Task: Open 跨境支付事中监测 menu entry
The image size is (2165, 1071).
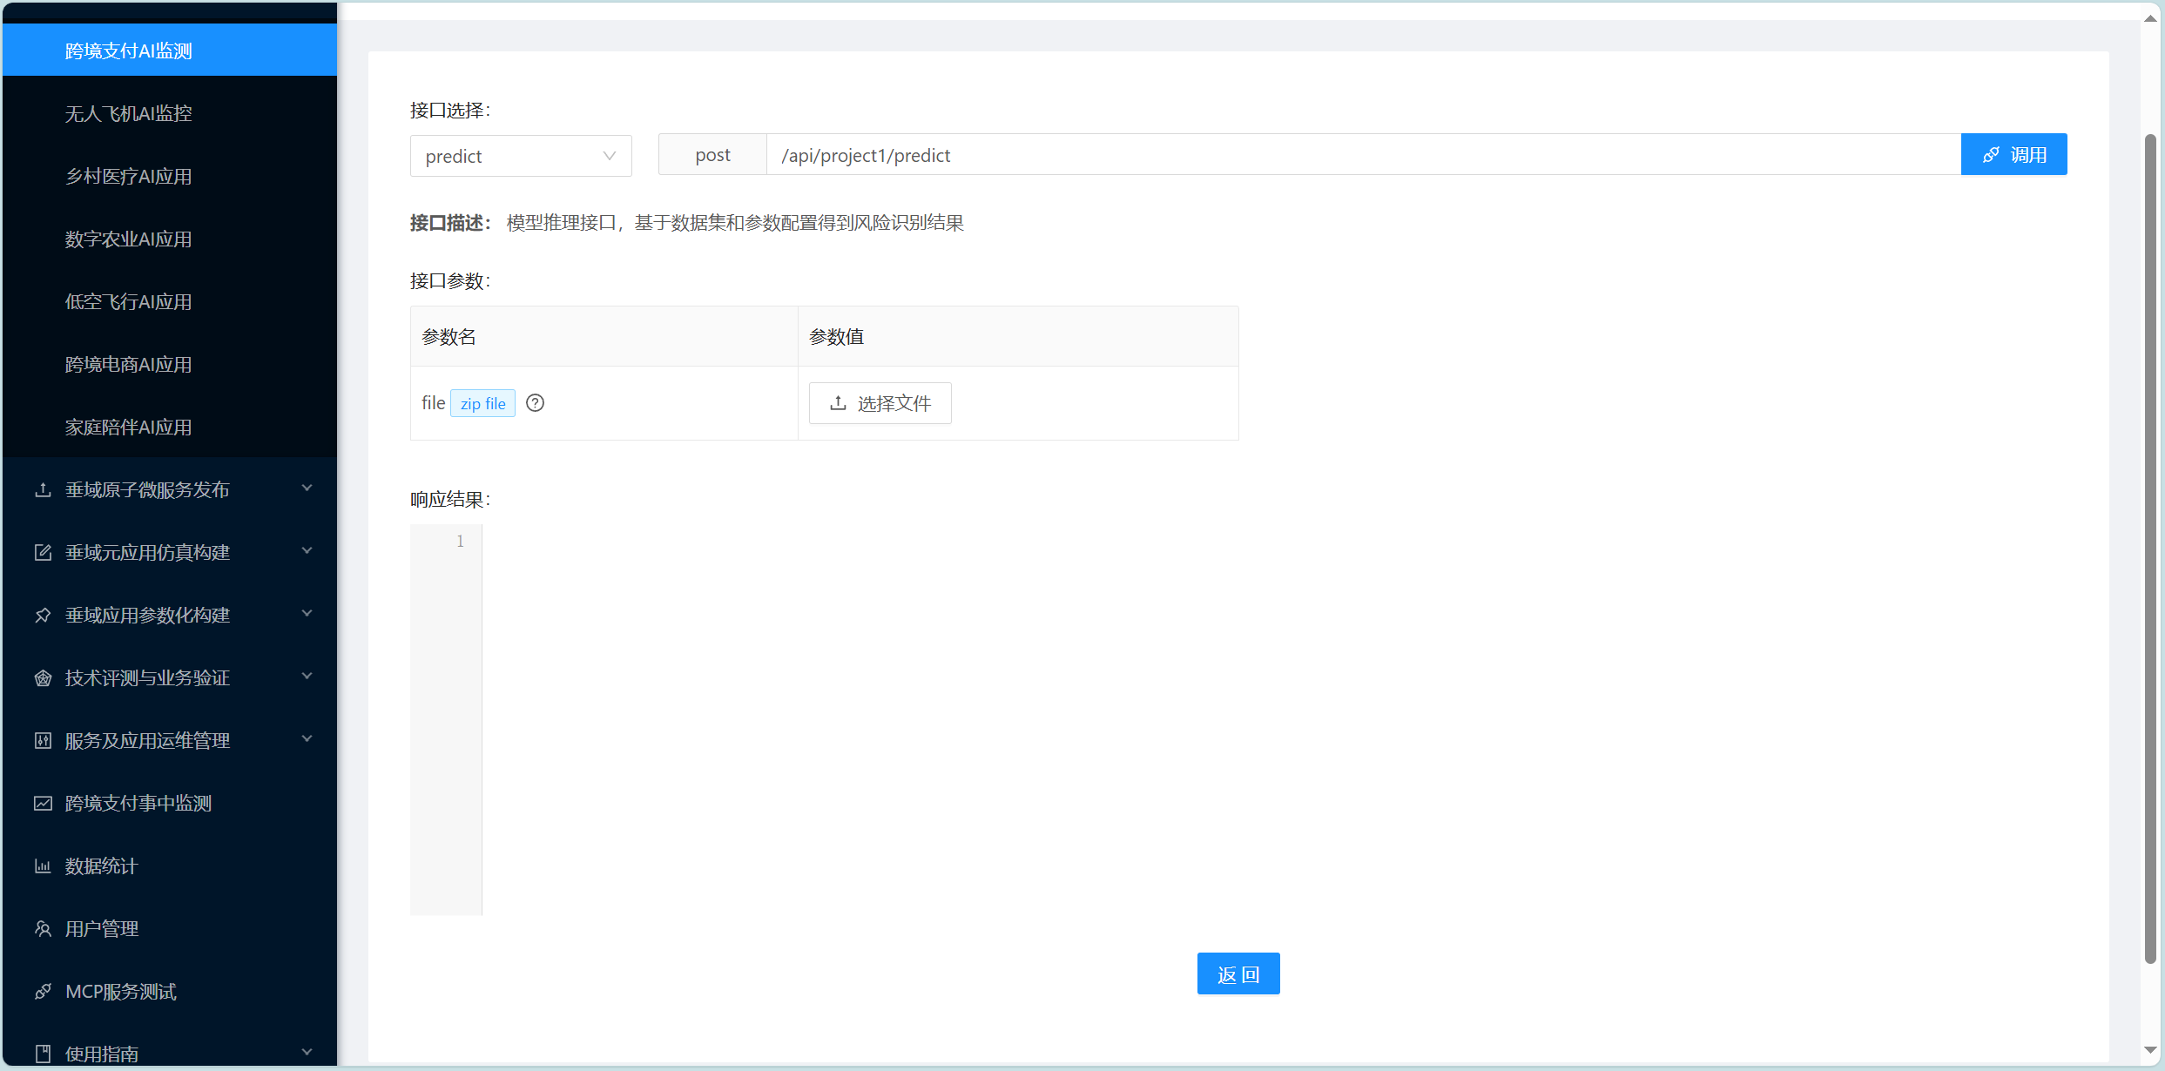Action: coord(170,803)
